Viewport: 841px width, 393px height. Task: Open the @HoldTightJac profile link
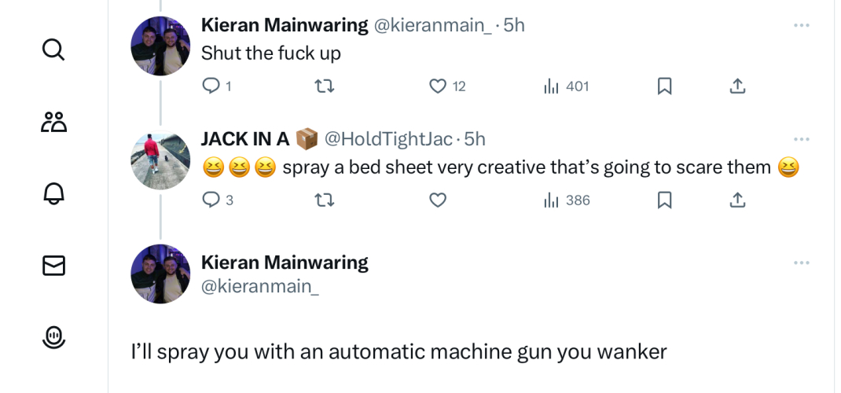[388, 139]
